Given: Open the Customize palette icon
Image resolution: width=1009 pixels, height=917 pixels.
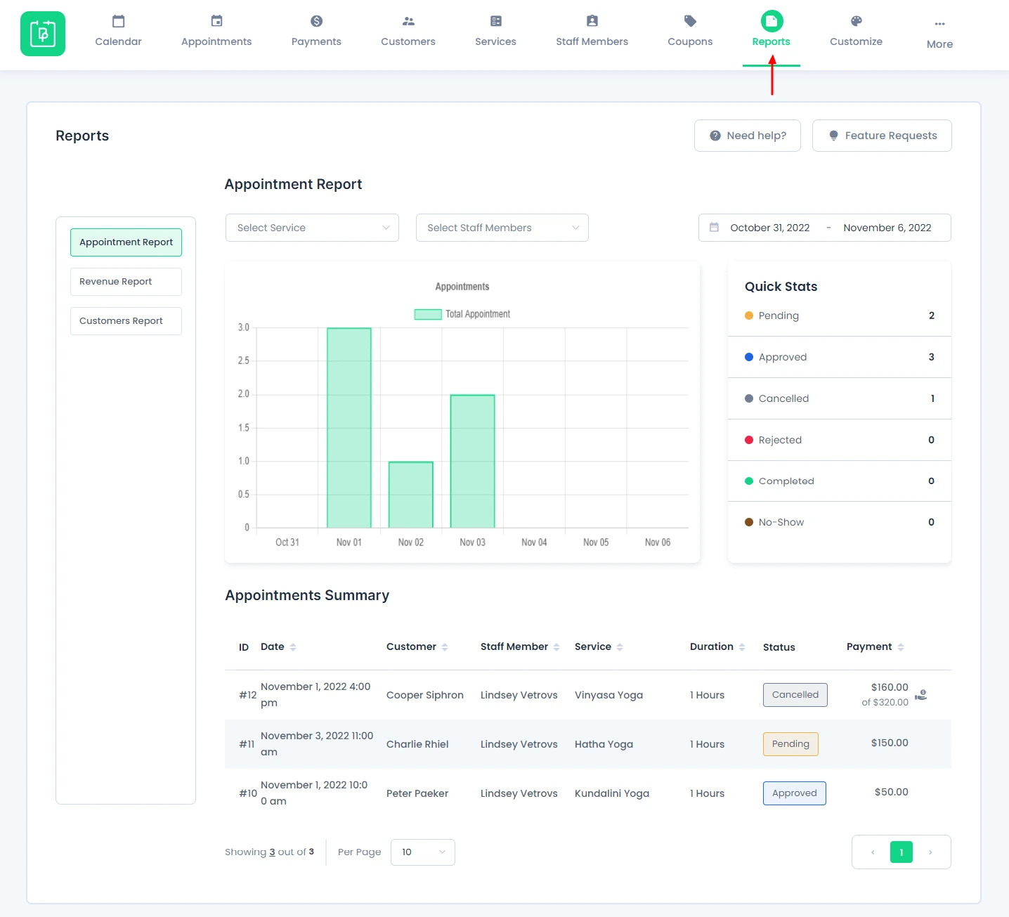Looking at the screenshot, I should click(x=855, y=21).
